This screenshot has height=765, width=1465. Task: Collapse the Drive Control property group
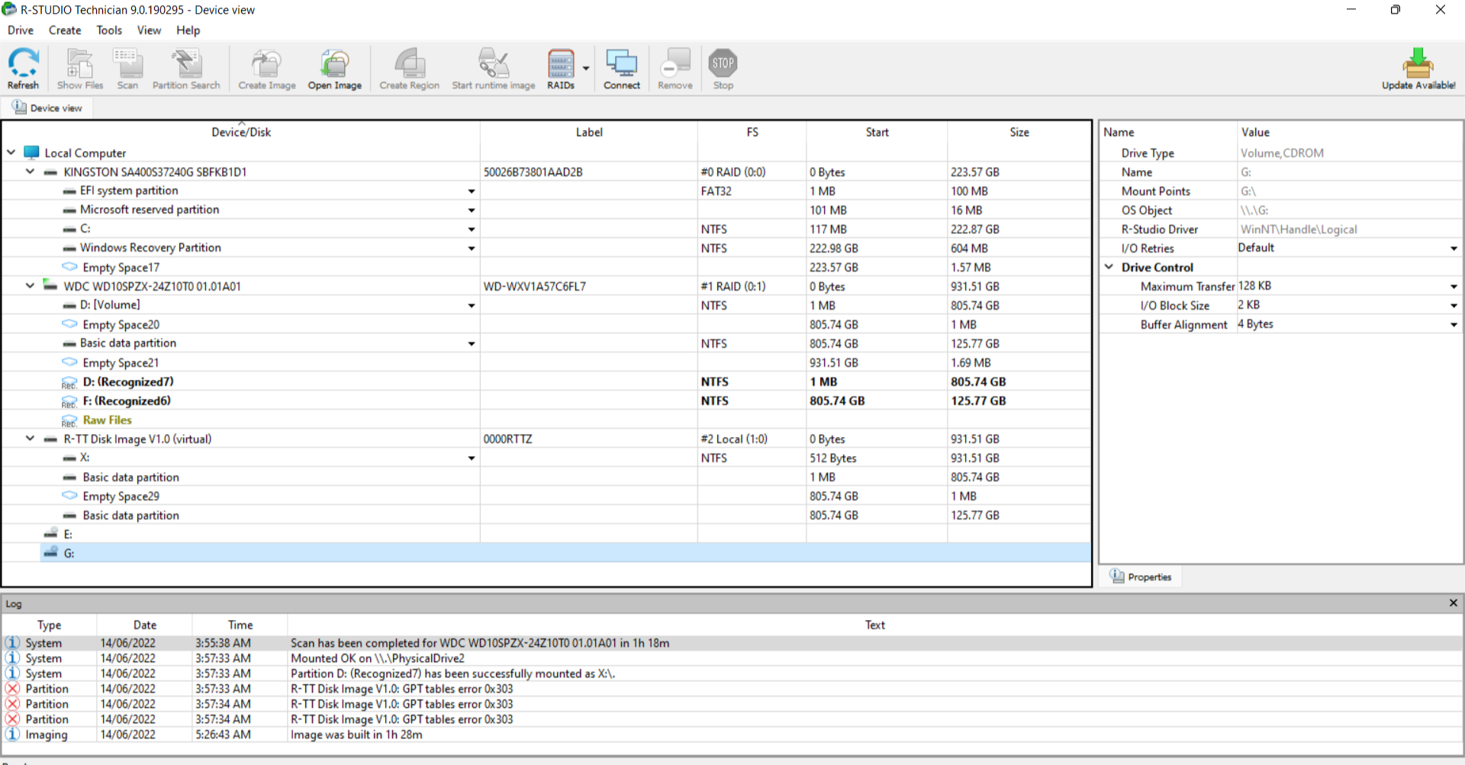click(1109, 267)
